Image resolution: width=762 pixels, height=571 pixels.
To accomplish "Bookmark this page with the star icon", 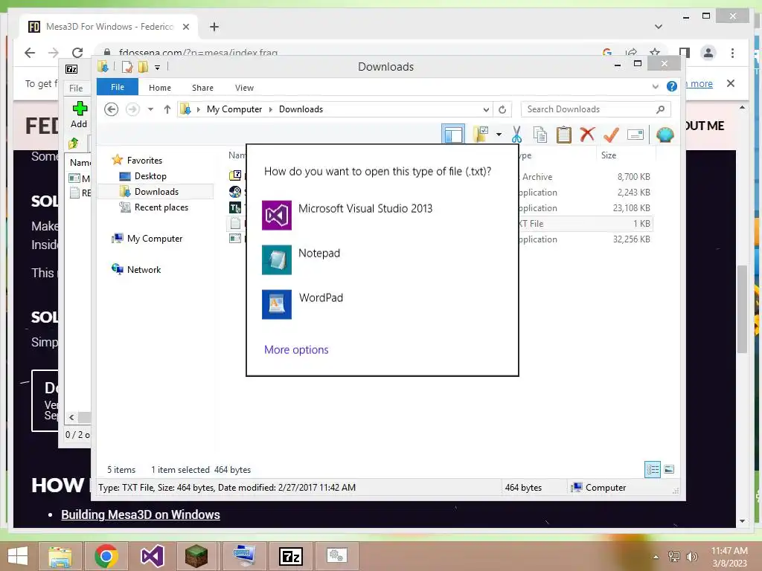I will [655, 53].
